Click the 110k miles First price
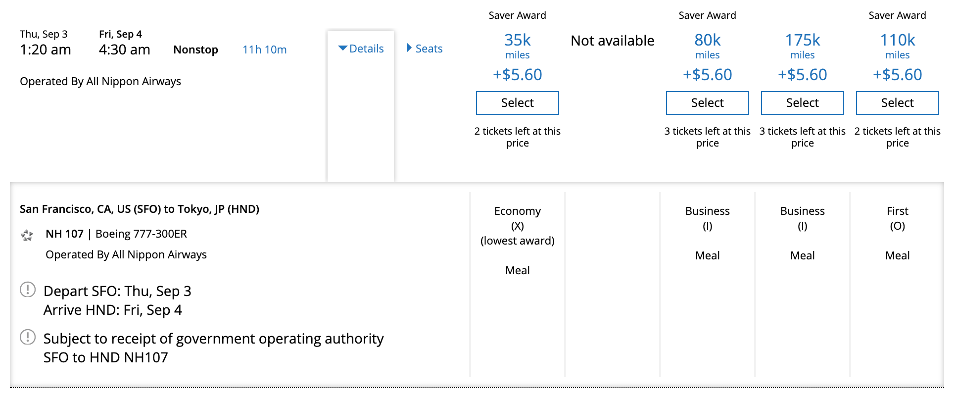The width and height of the screenshot is (956, 398). coord(897,41)
